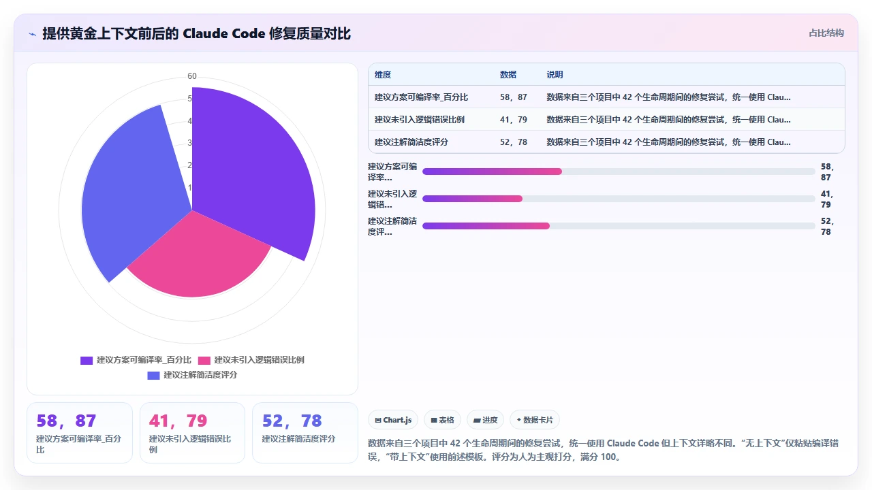Click the 说明 column header

pos(555,75)
